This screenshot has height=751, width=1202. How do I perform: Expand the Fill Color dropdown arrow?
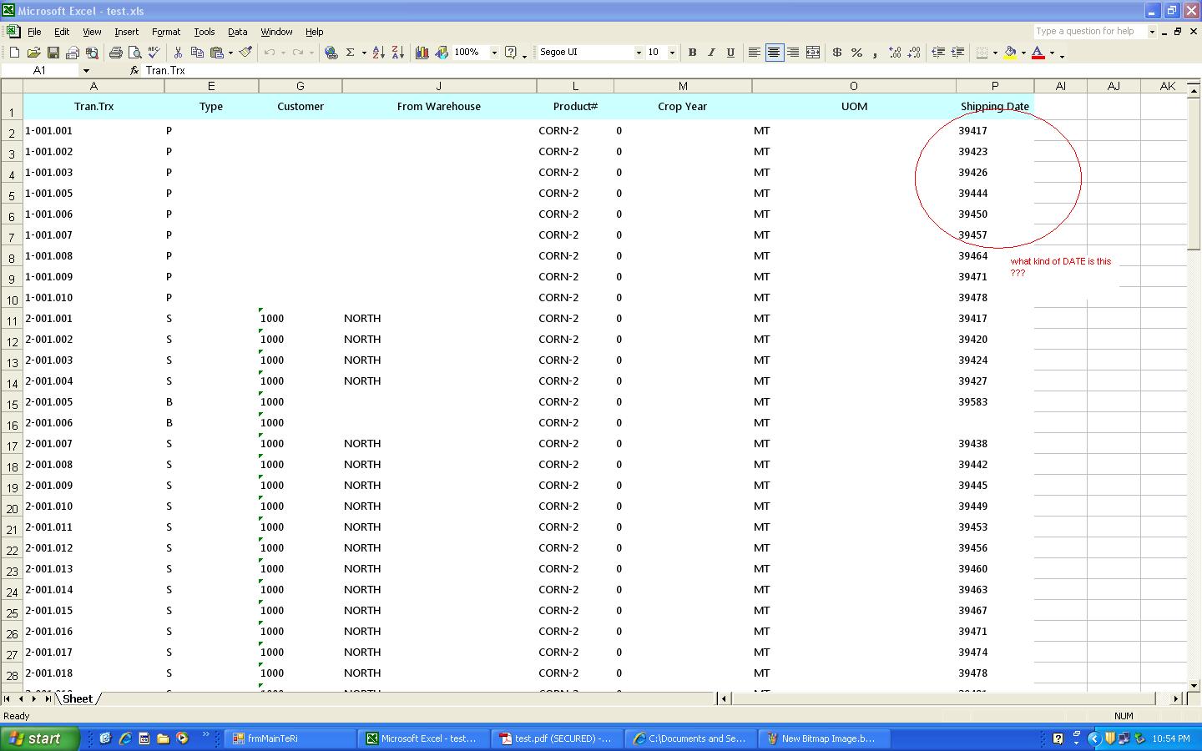tap(1023, 53)
